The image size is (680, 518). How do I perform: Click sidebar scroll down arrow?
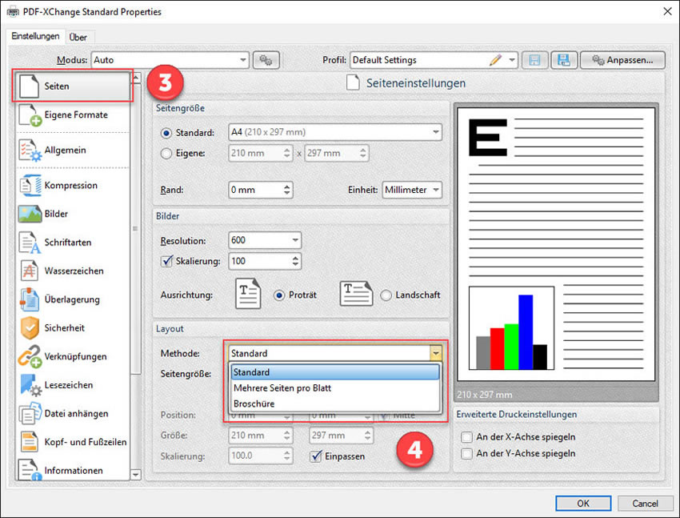point(136,475)
